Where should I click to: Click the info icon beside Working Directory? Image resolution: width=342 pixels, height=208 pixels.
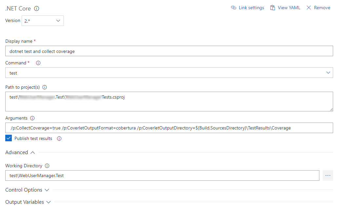47,166
